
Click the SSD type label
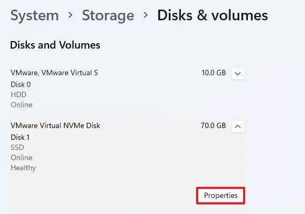coord(17,147)
